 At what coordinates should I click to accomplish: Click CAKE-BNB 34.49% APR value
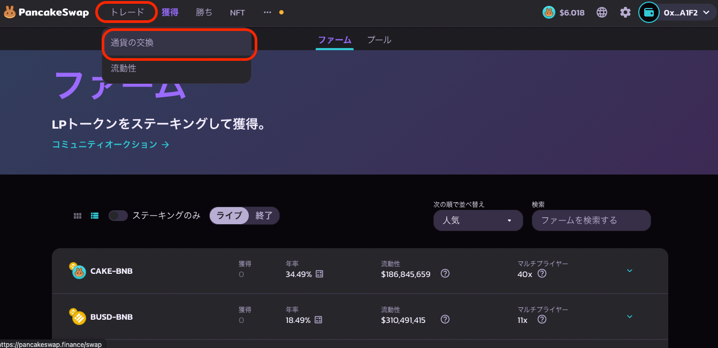pyautogui.click(x=299, y=274)
